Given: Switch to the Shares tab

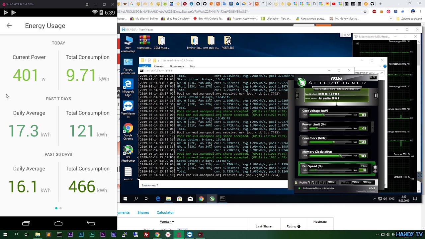Looking at the screenshot, I should point(143,212).
